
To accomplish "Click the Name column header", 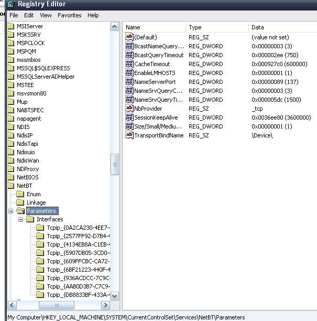I will click(155, 27).
